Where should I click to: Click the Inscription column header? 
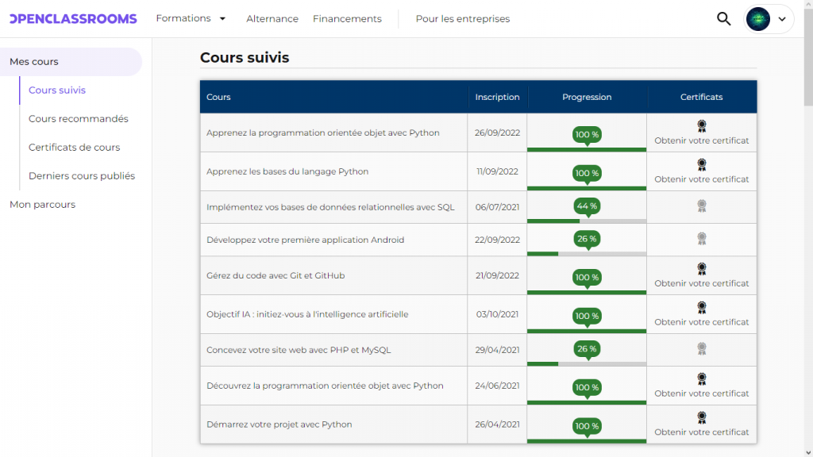497,97
